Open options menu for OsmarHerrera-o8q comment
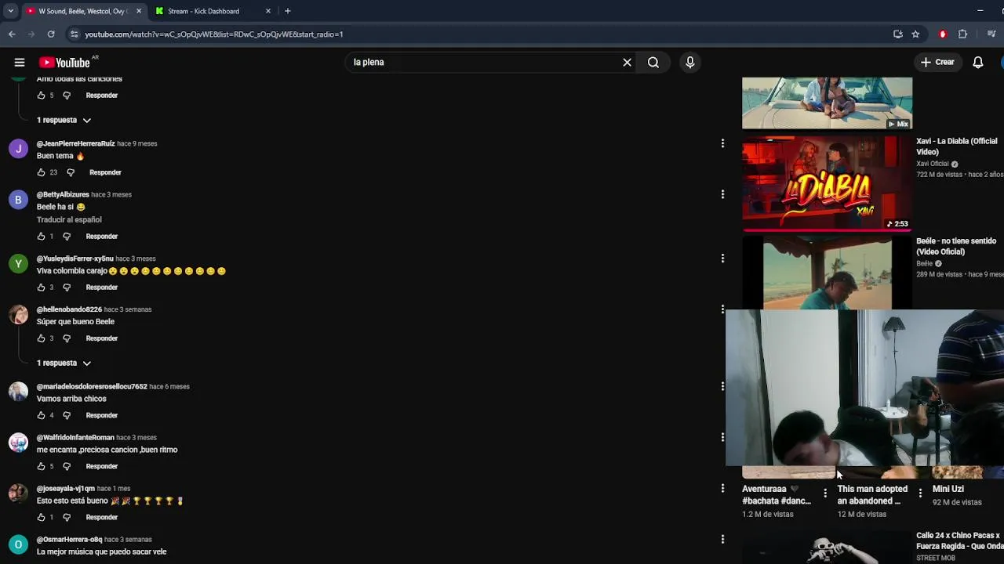The width and height of the screenshot is (1004, 564). 722,539
